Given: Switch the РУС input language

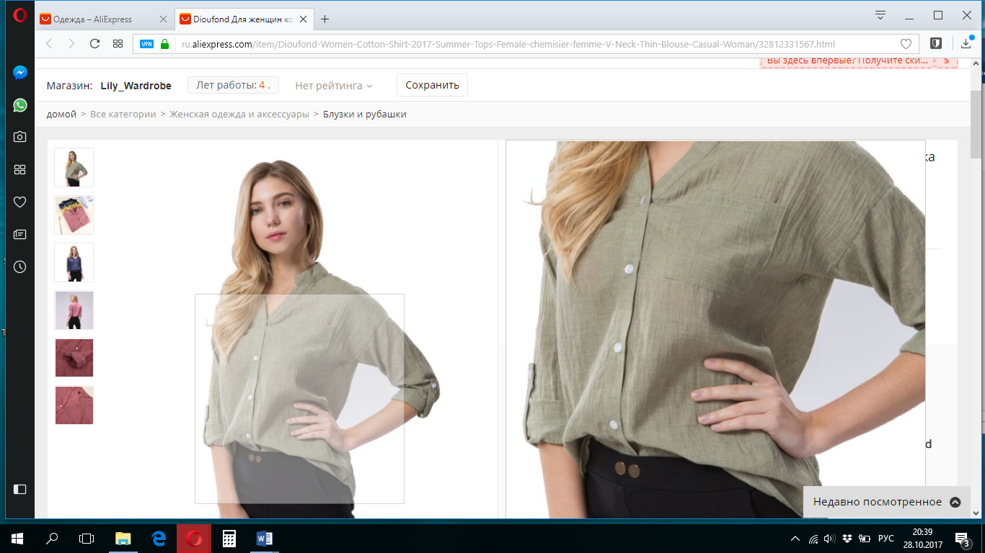Looking at the screenshot, I should [886, 539].
